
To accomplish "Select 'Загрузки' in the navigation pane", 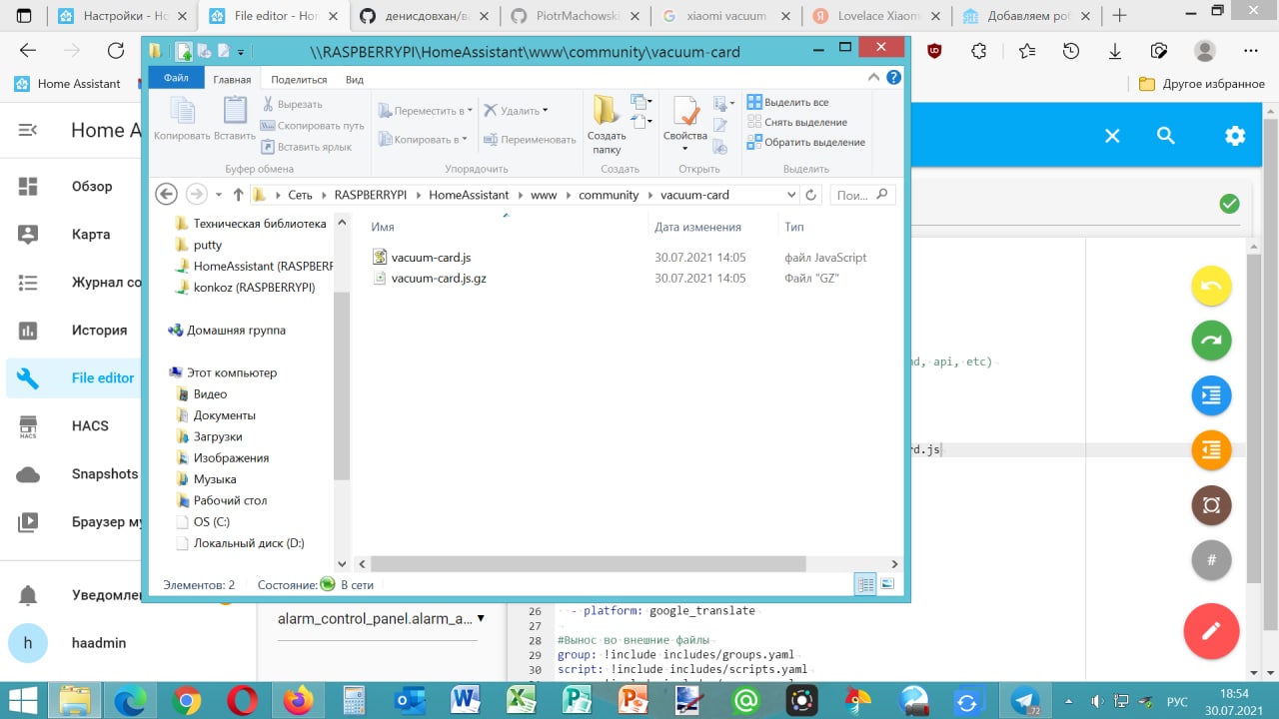I will pos(218,436).
